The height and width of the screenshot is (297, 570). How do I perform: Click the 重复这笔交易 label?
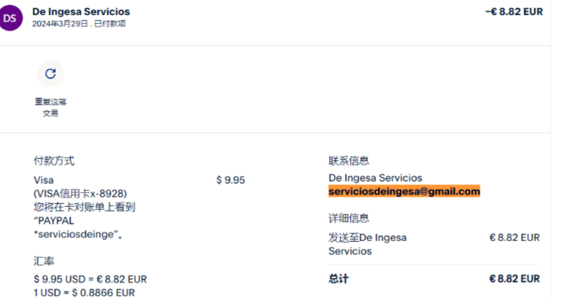tap(50, 107)
